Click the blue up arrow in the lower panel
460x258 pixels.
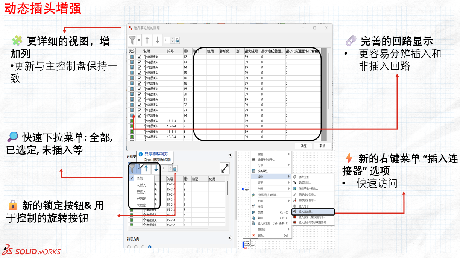pos(146,168)
